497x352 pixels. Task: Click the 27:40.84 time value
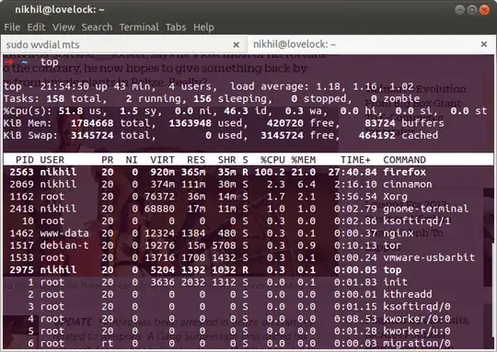pyautogui.click(x=353, y=172)
